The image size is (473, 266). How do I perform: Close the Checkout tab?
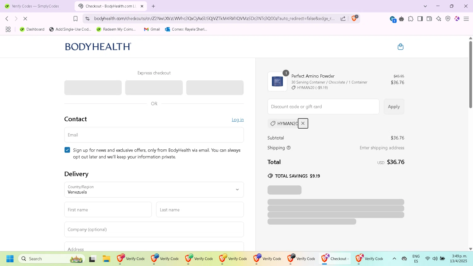click(142, 6)
